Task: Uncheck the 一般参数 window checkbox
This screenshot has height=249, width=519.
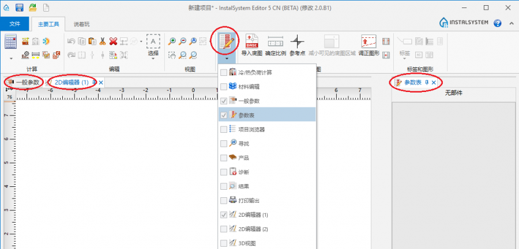Action: [224, 101]
